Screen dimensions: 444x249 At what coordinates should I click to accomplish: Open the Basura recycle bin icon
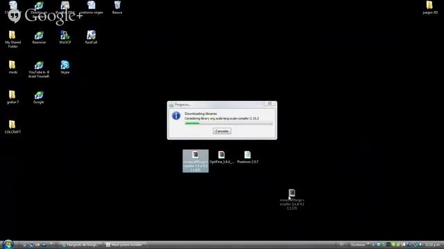(x=117, y=8)
